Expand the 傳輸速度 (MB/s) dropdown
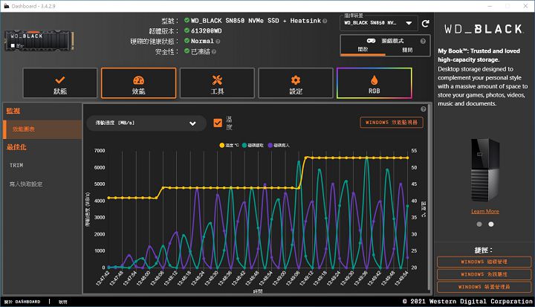Viewport: 535px width, 307px height. [x=141, y=123]
